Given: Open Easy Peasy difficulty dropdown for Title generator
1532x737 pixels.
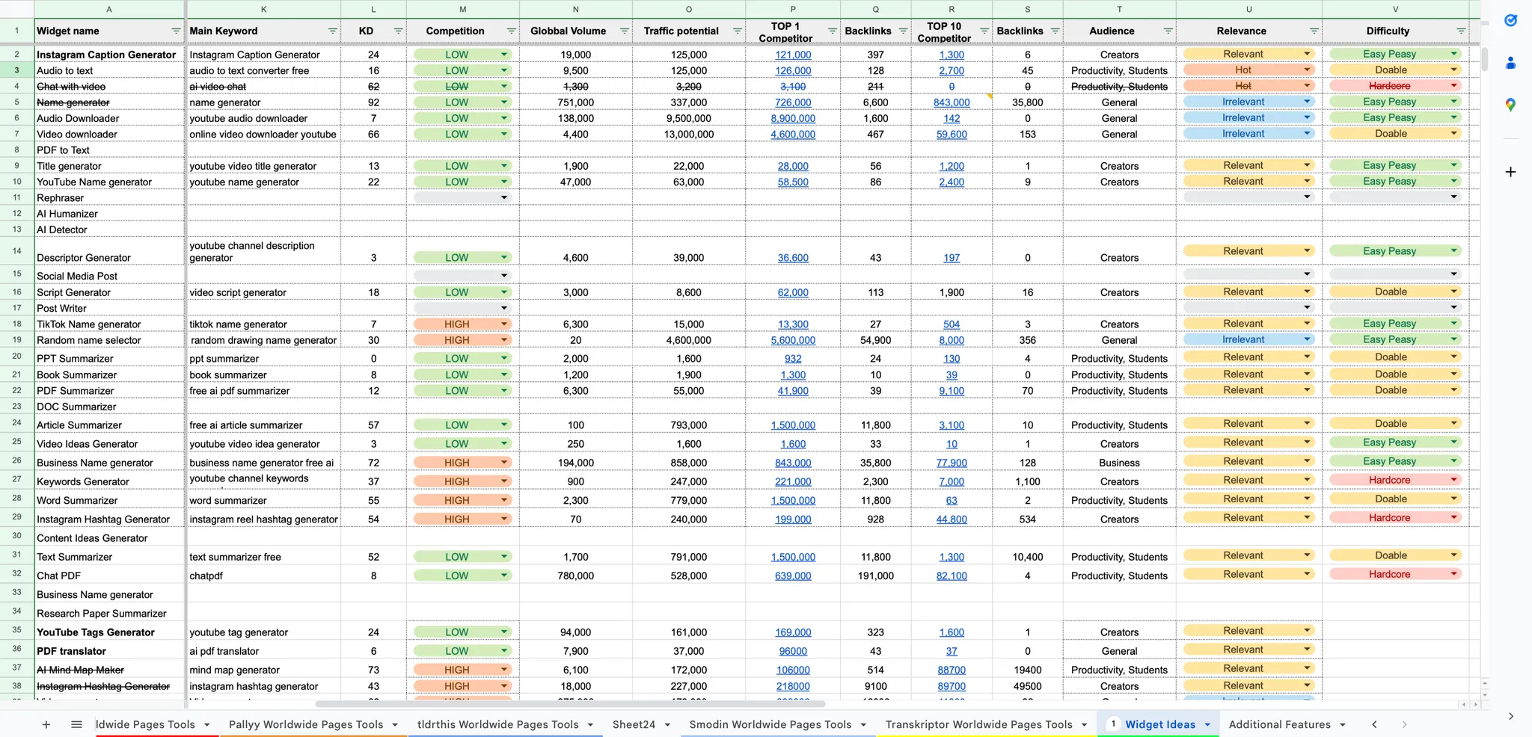Looking at the screenshot, I should tap(1453, 165).
